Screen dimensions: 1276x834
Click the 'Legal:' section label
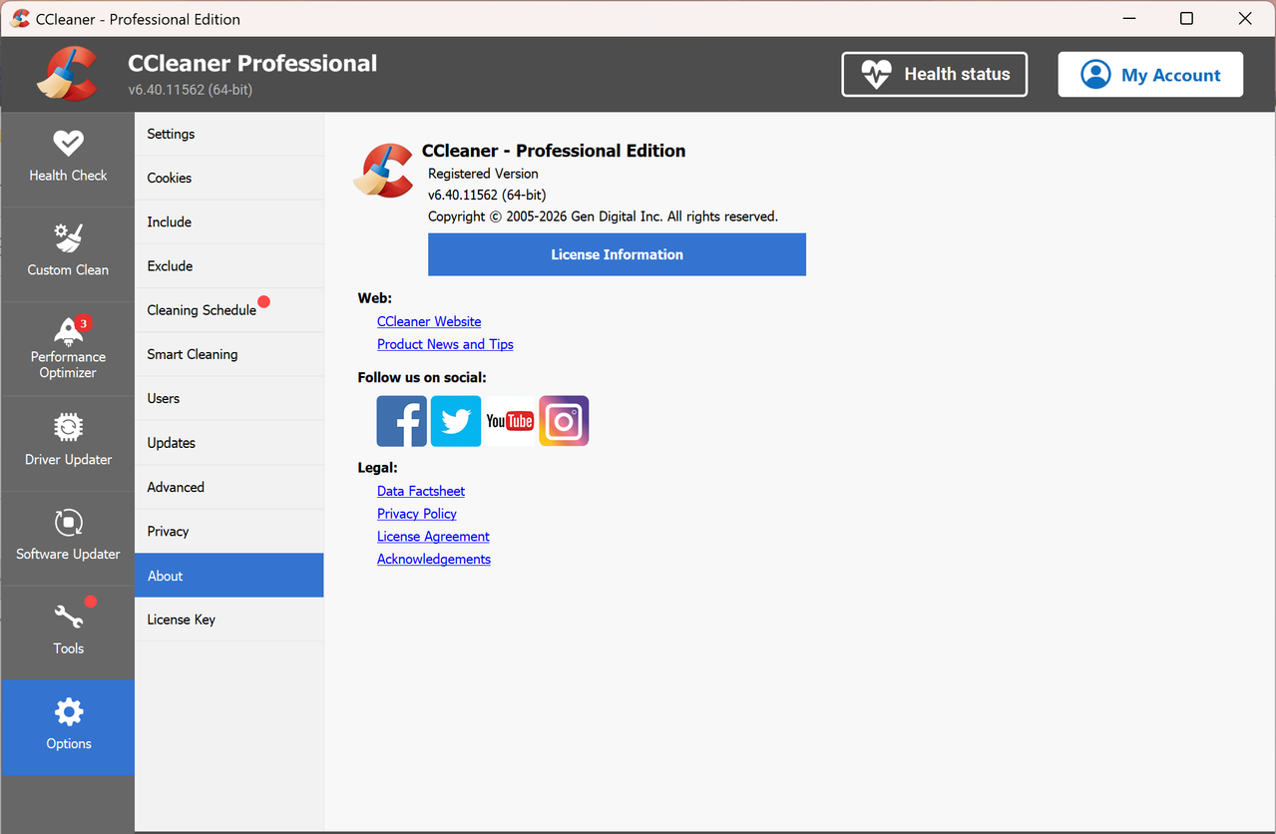378,468
